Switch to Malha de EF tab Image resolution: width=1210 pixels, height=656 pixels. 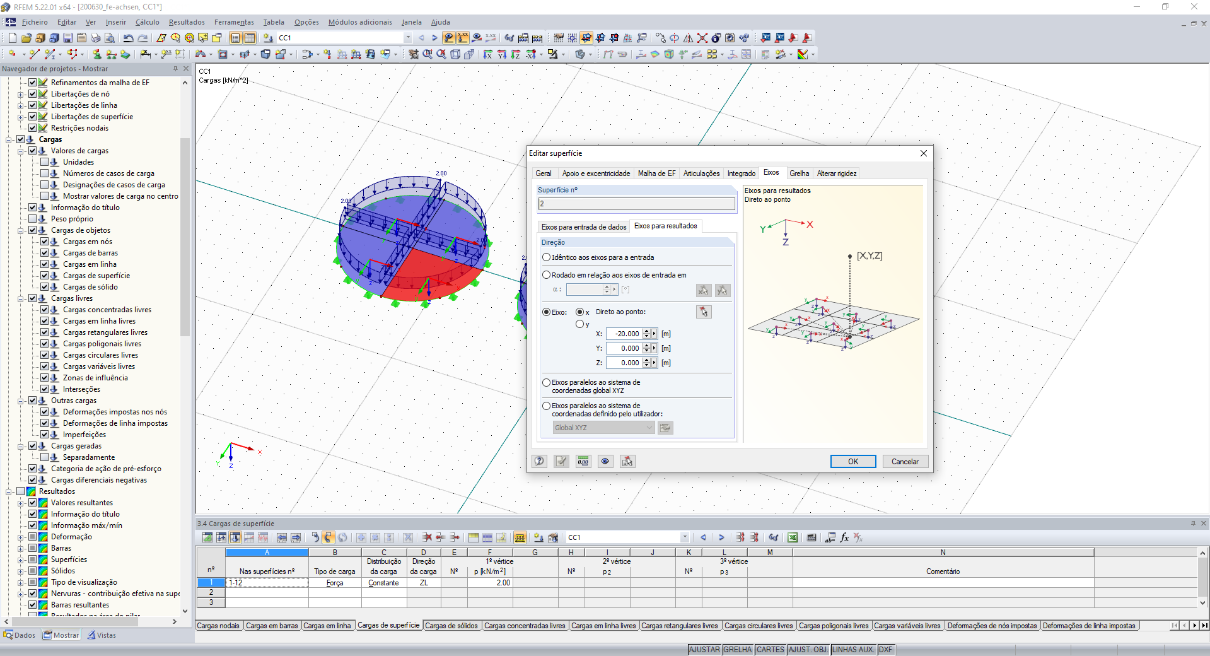[x=656, y=173]
